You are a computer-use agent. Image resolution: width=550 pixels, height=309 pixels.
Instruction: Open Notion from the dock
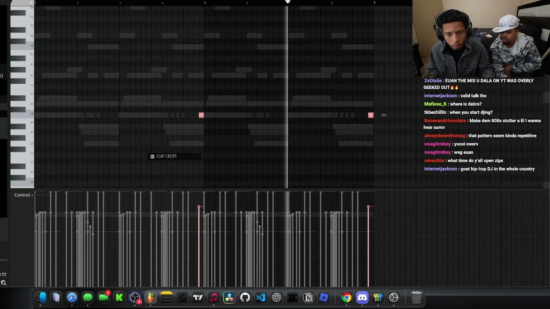(308, 297)
